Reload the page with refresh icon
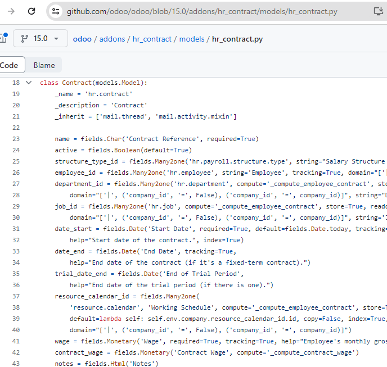Image resolution: width=387 pixels, height=367 pixels. tap(31, 11)
